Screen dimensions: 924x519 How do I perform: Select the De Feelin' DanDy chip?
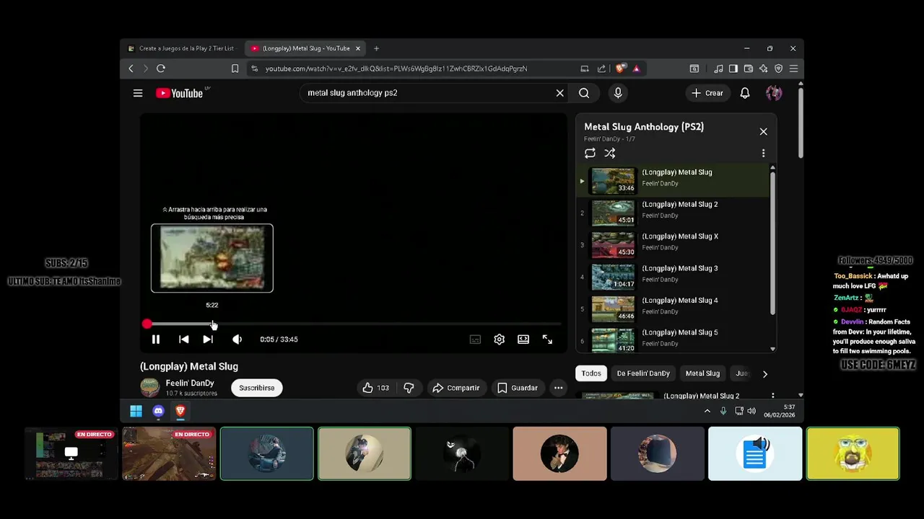(643, 373)
